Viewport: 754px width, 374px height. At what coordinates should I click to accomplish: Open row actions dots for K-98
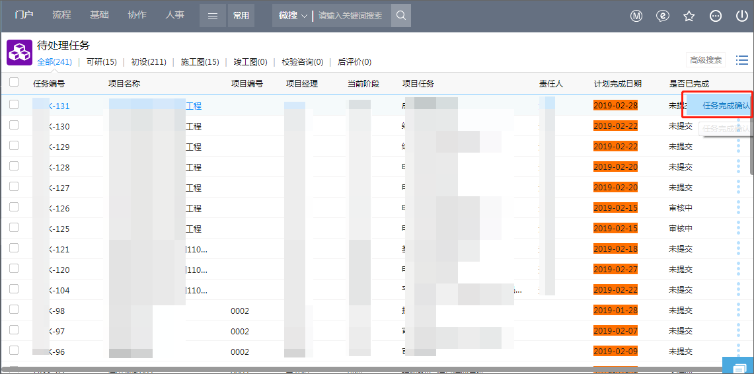(739, 311)
